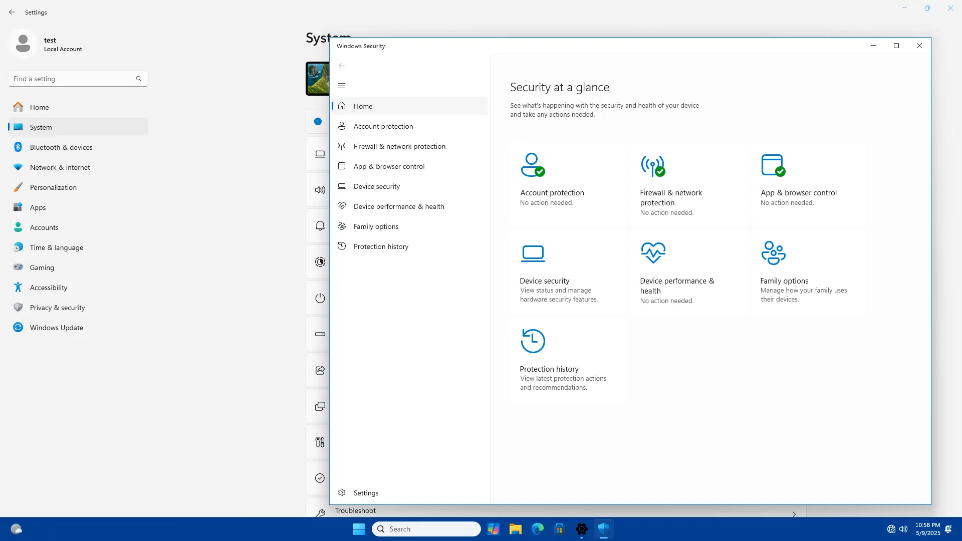The width and height of the screenshot is (962, 541).
Task: Open the Device security laptop tile icon
Action: [533, 253]
